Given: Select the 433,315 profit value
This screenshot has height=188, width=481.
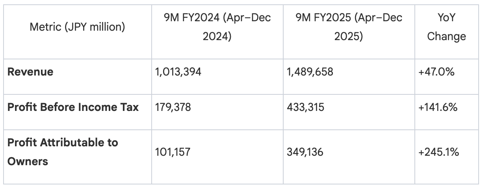Looking at the screenshot, I should [306, 107].
